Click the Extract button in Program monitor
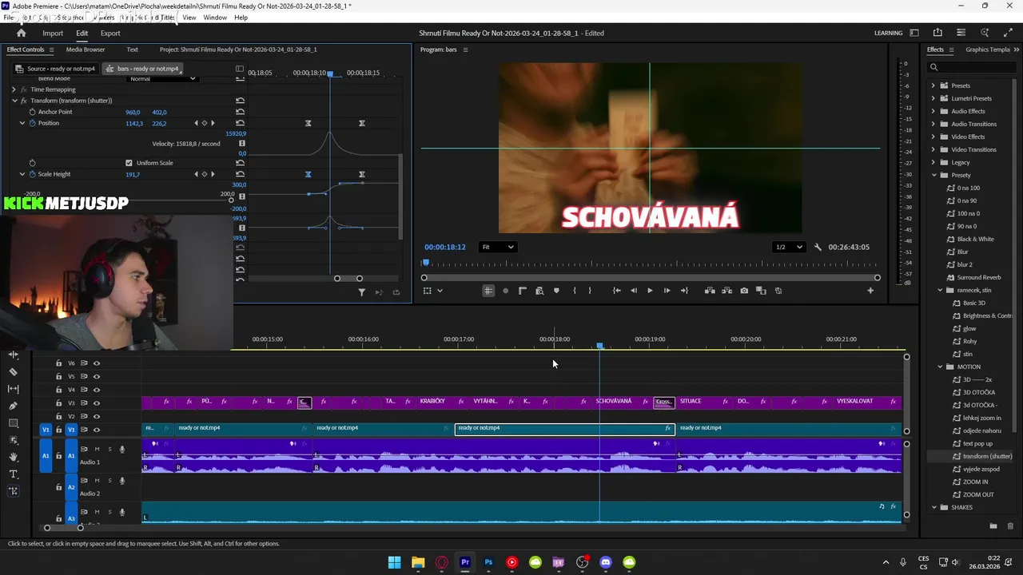 pos(727,291)
